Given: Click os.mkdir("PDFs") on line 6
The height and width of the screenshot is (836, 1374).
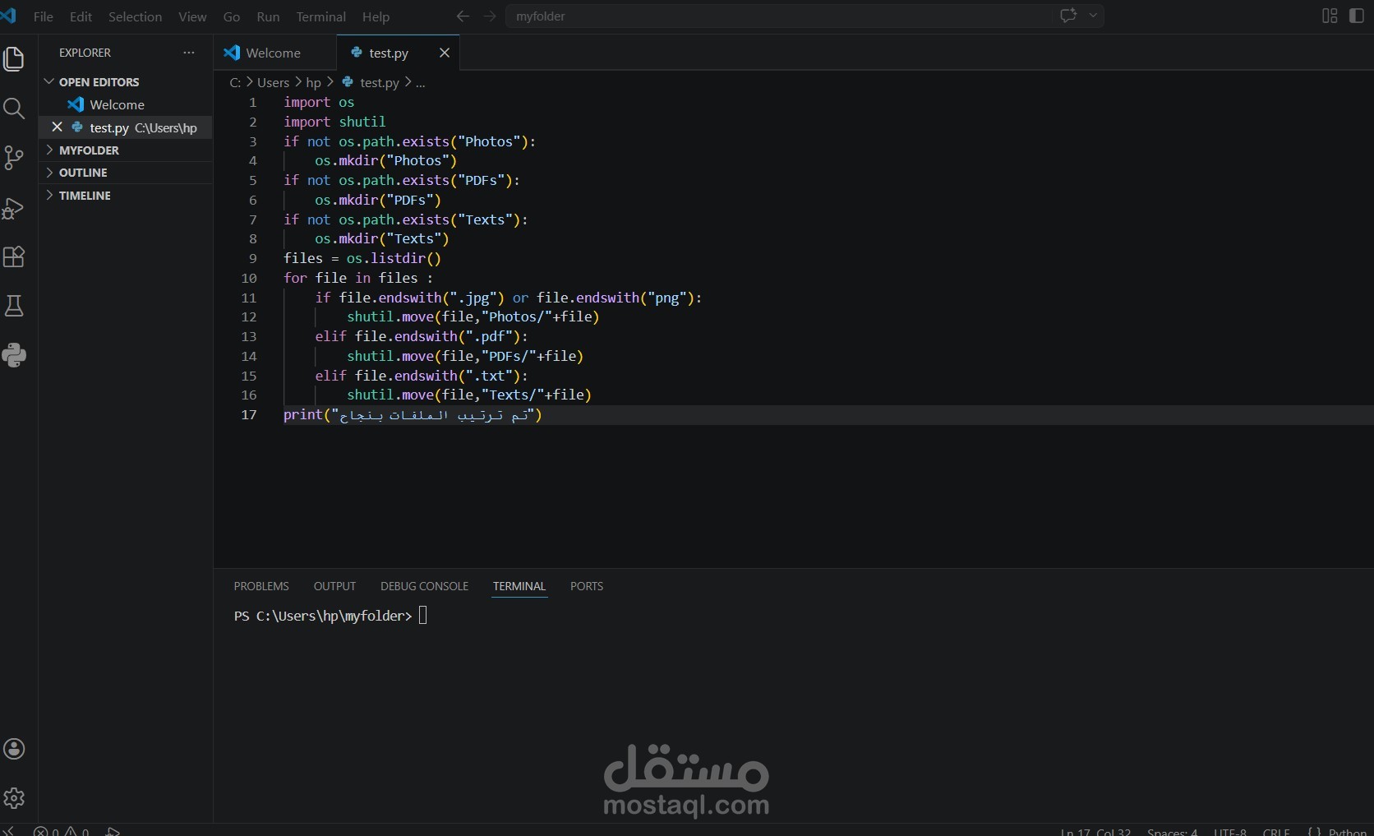Looking at the screenshot, I should (378, 200).
